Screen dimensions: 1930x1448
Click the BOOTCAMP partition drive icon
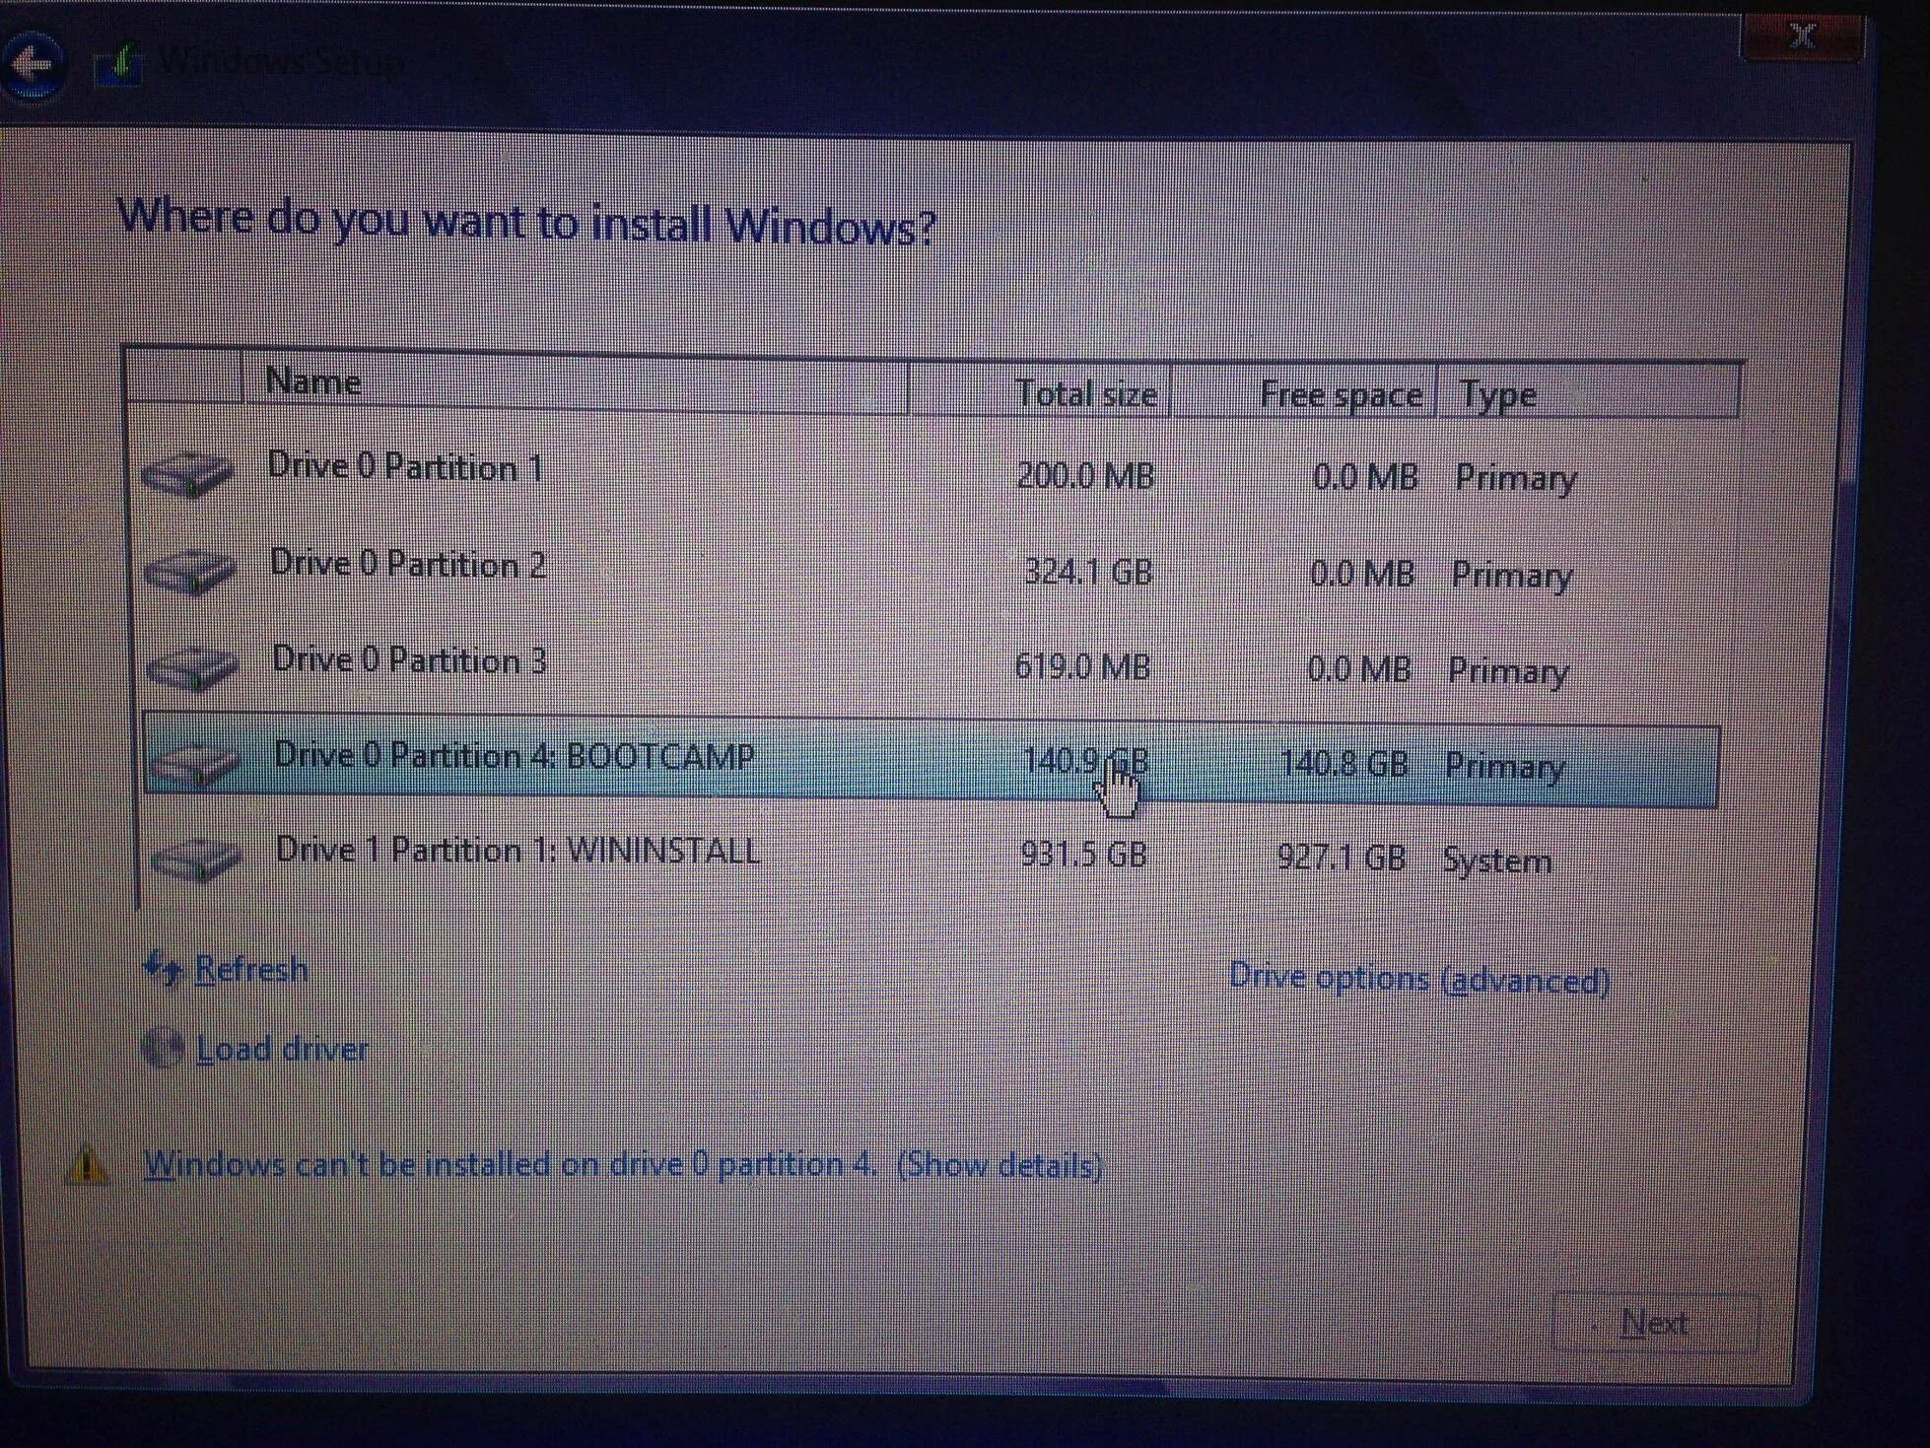[194, 761]
